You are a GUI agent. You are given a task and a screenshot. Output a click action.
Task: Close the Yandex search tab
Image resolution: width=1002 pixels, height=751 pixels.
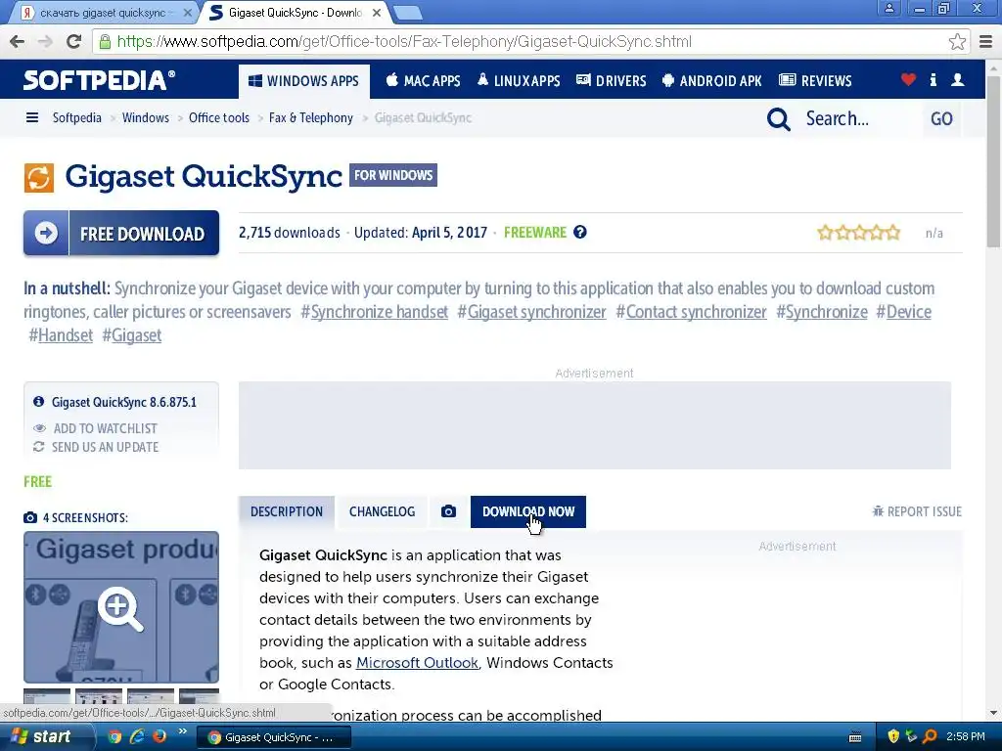click(x=187, y=12)
